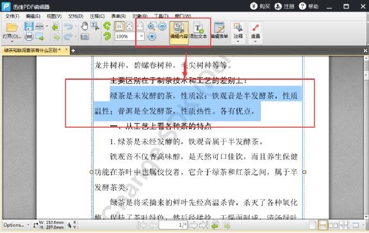Image resolution: width=369 pixels, height=233 pixels.
Task: Switch to single page layout
Action: tap(312, 225)
